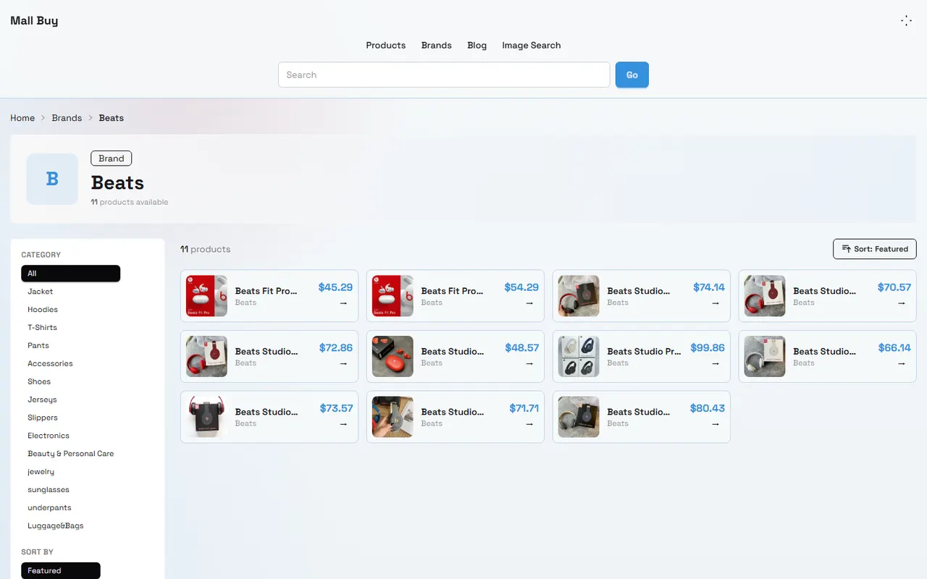The height and width of the screenshot is (579, 927).
Task: Click the arrow under the $70.57 price
Action: [902, 303]
